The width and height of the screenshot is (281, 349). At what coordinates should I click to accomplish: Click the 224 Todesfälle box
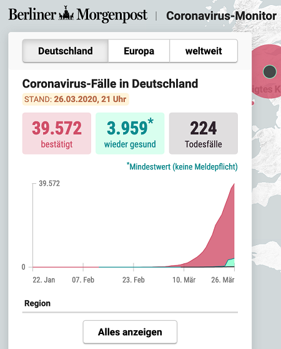pyautogui.click(x=204, y=133)
